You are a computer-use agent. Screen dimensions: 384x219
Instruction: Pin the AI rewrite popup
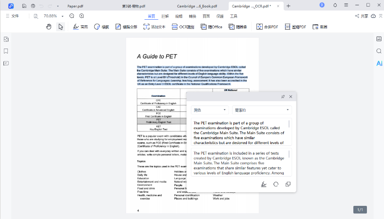[x=282, y=97]
